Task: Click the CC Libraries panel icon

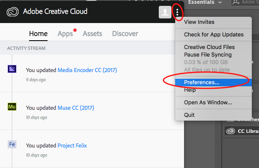Action: pos(230,131)
